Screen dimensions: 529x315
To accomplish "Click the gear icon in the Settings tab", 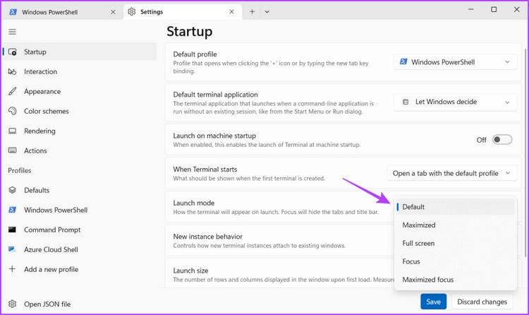I will (x=132, y=12).
